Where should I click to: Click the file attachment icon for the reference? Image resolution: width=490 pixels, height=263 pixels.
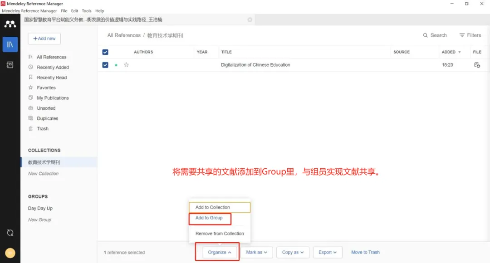(477, 65)
